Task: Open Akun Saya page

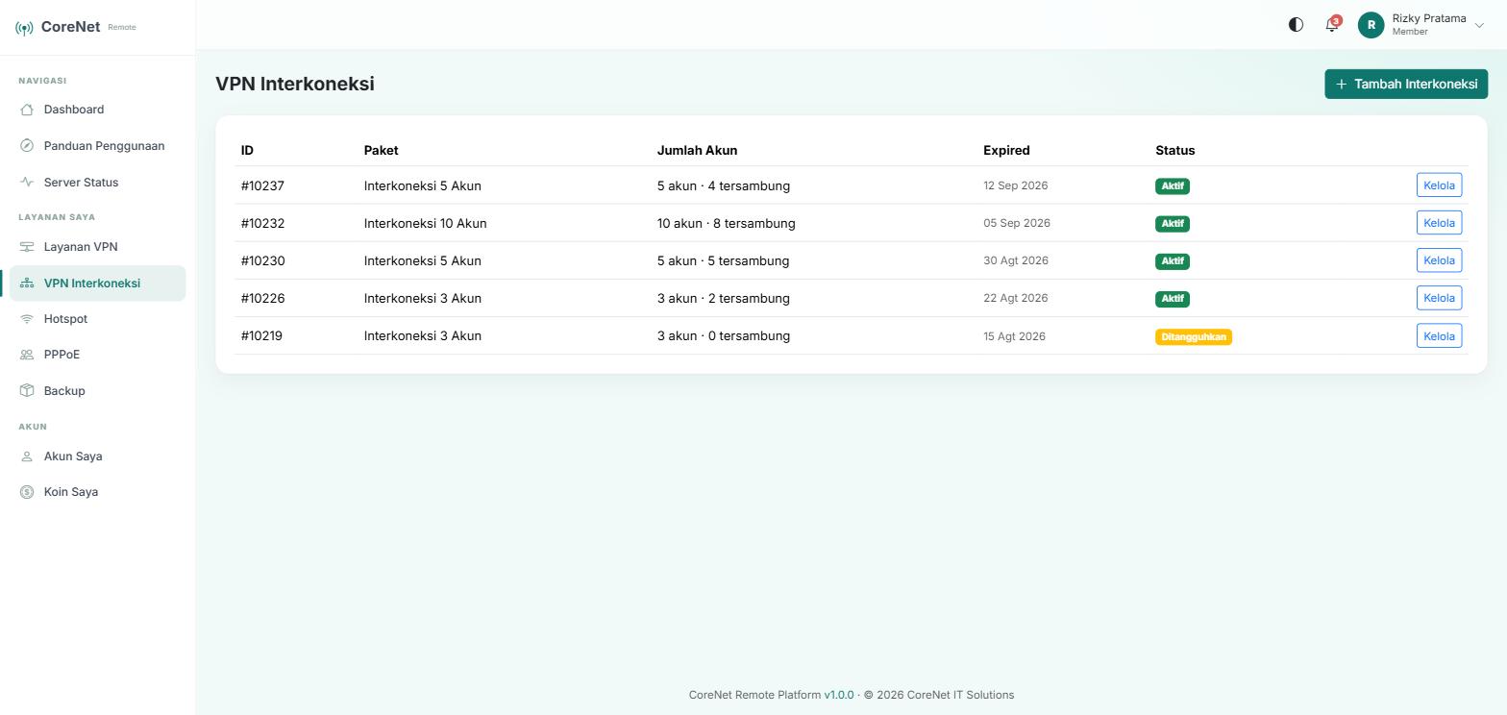Action: point(97,456)
